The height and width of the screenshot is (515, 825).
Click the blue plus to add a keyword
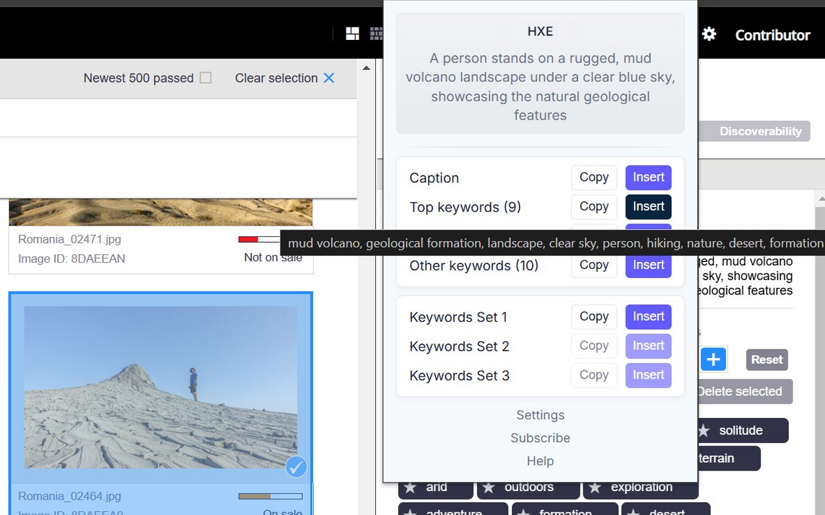pos(713,360)
